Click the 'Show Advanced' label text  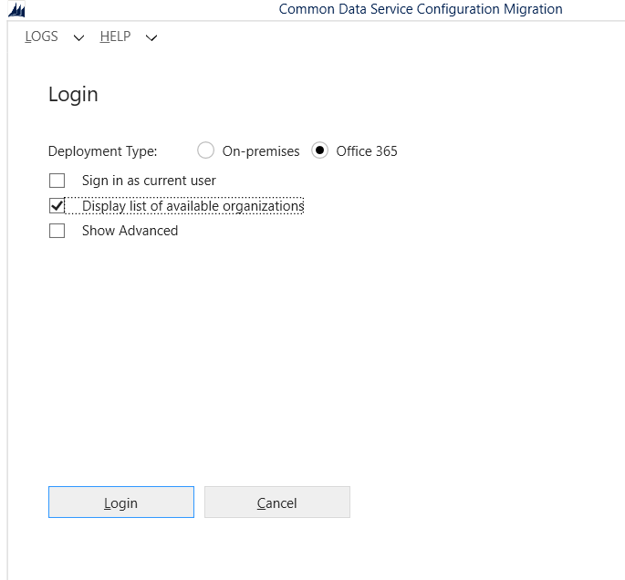[130, 231]
